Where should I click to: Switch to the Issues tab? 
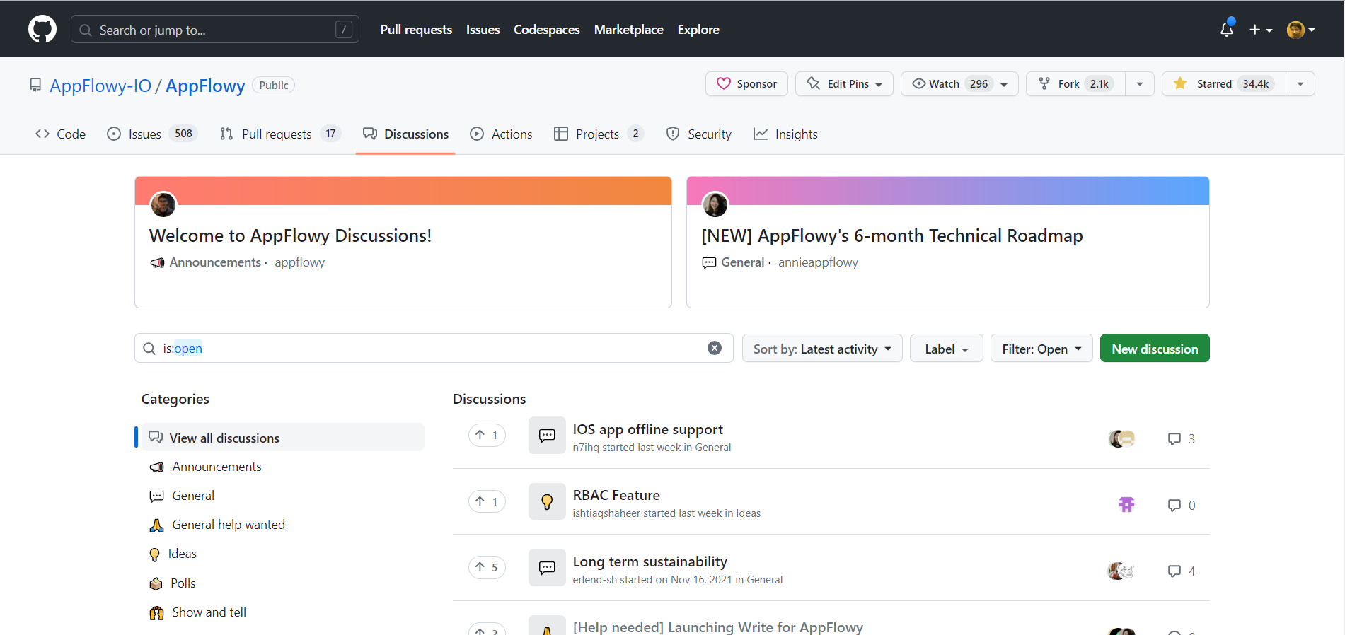click(x=144, y=134)
